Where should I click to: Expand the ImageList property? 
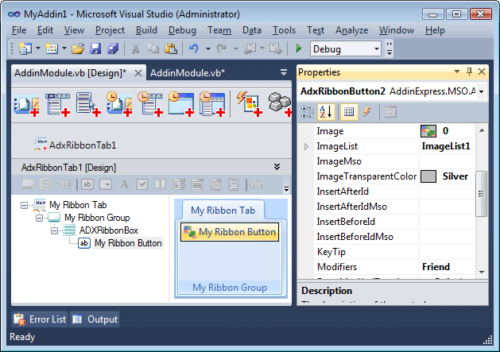pyautogui.click(x=307, y=147)
